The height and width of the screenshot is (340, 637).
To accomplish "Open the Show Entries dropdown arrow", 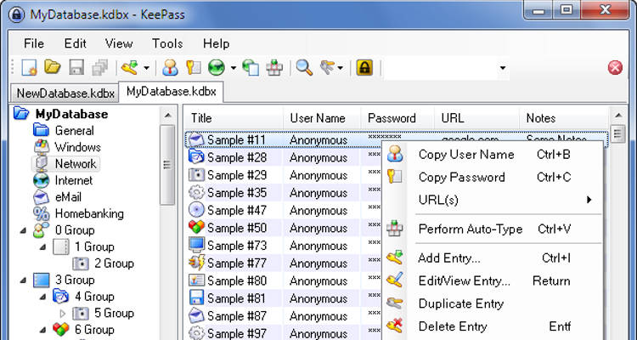I will 341,68.
